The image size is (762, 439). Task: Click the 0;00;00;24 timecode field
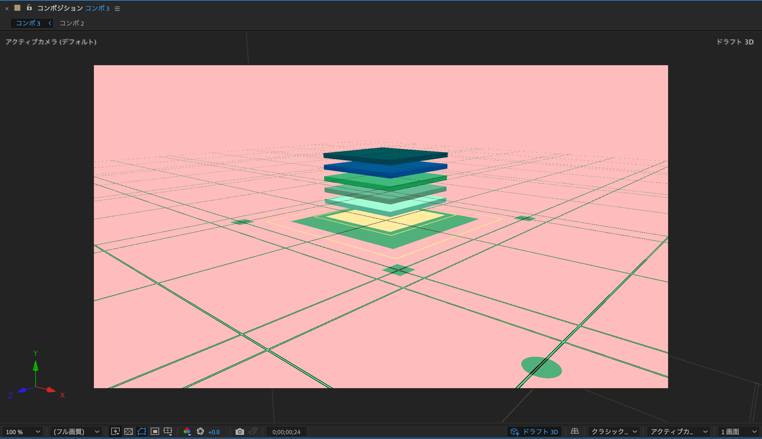[x=286, y=432]
